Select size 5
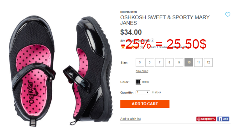 (140, 62)
